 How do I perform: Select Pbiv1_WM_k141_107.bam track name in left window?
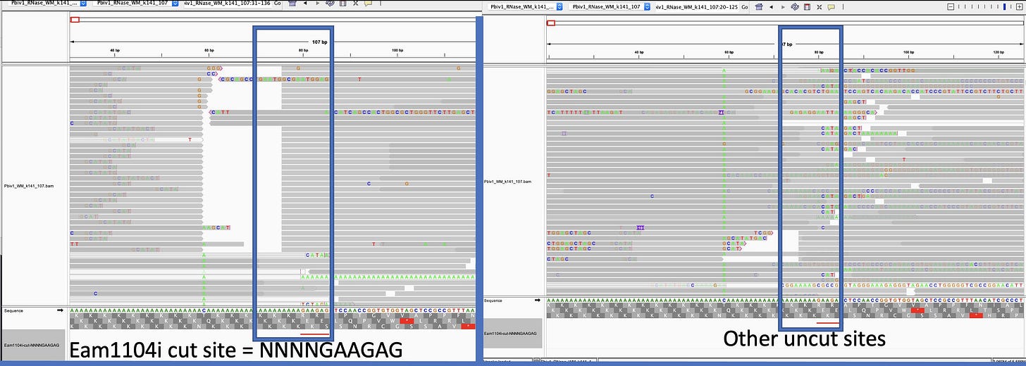pos(29,187)
